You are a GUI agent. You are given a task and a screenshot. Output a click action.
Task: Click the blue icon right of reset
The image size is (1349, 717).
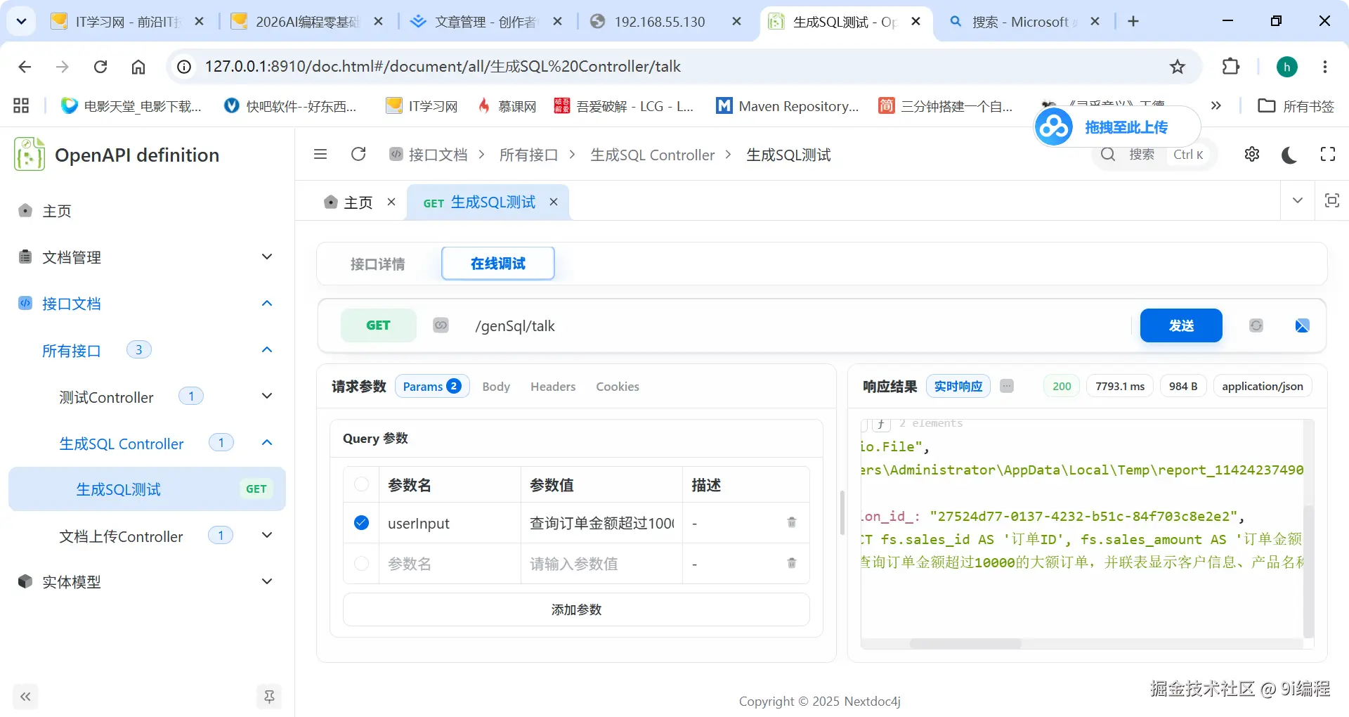point(1302,325)
